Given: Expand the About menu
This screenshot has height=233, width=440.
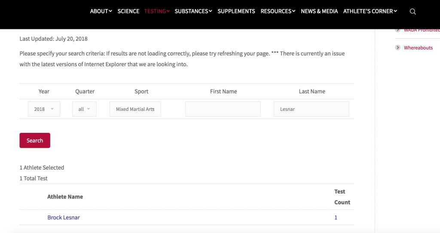Looking at the screenshot, I should [101, 11].
